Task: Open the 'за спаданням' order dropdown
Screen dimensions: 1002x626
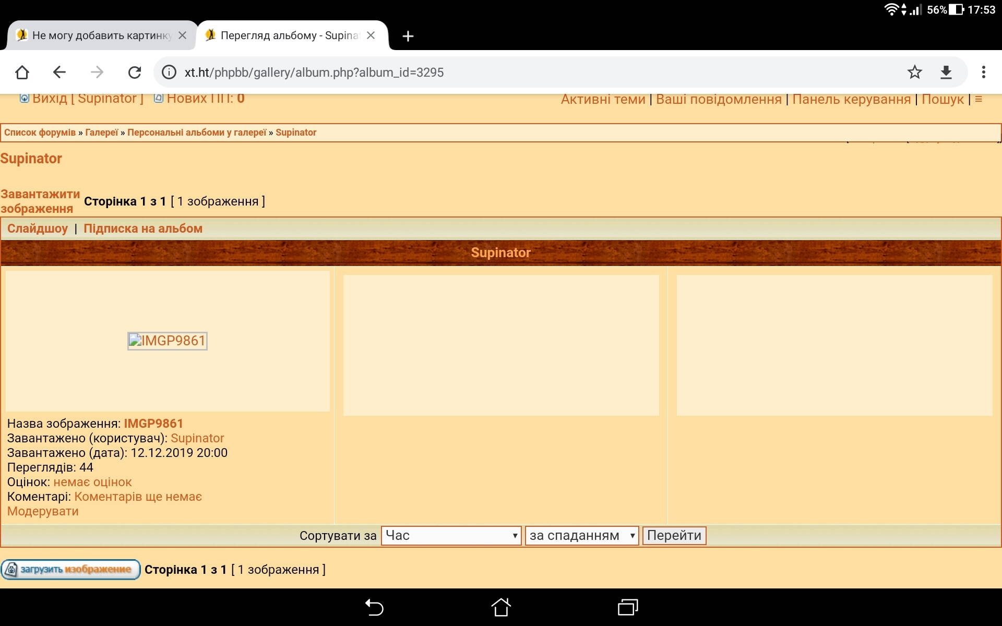Action: pyautogui.click(x=581, y=536)
